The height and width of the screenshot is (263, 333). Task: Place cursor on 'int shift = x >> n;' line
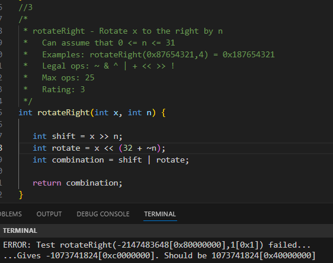78,137
